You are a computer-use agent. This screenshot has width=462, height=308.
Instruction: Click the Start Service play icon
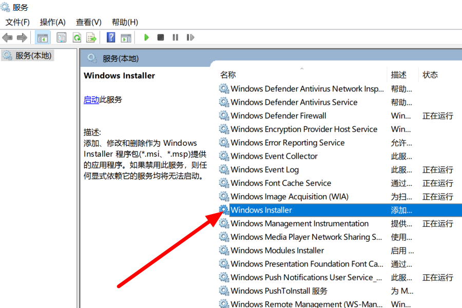(x=146, y=37)
